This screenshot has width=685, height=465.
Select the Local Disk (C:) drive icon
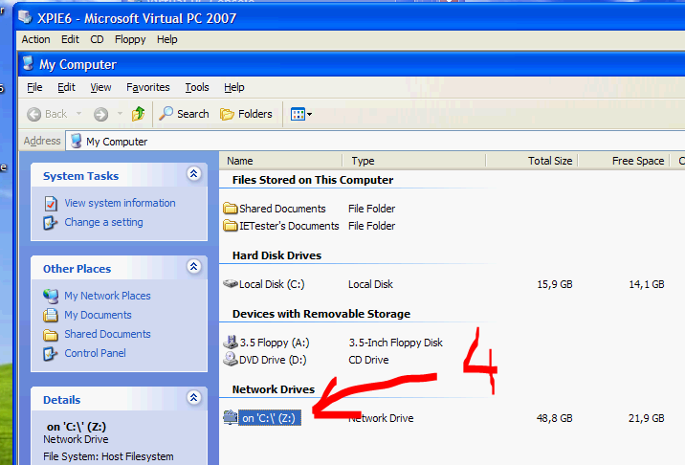point(231,283)
